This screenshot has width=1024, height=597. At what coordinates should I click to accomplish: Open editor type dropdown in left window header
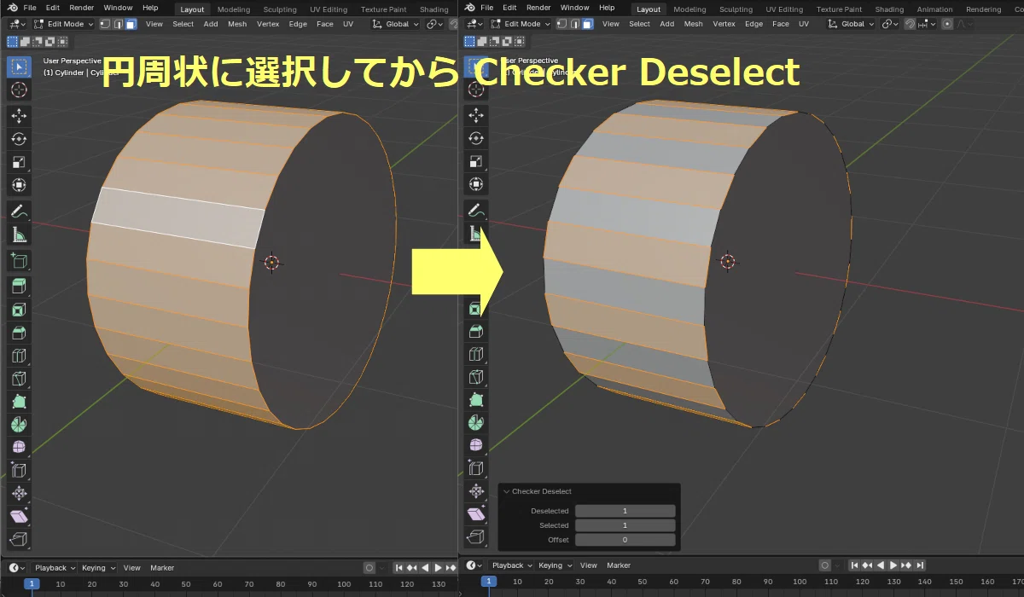click(x=16, y=24)
